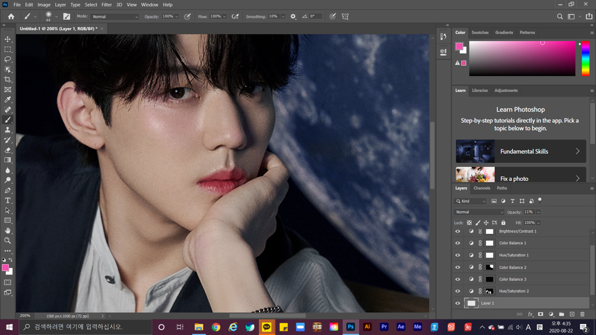This screenshot has height=335, width=596.
Task: Open Search magnifier at top right
Action: point(560,16)
